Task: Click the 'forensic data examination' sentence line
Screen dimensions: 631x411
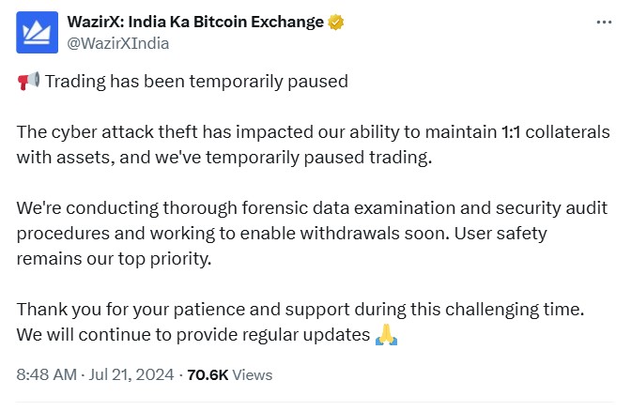Action: click(312, 208)
